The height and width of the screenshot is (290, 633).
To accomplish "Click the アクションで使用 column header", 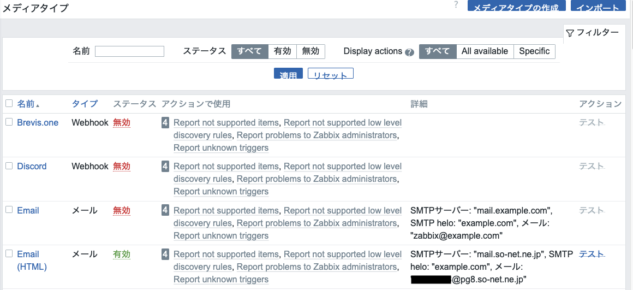I will pos(196,104).
